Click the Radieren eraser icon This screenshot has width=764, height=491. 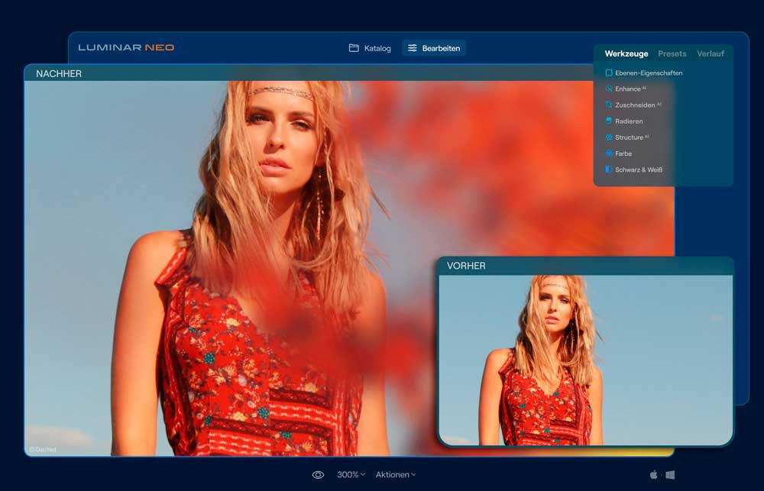tap(609, 121)
